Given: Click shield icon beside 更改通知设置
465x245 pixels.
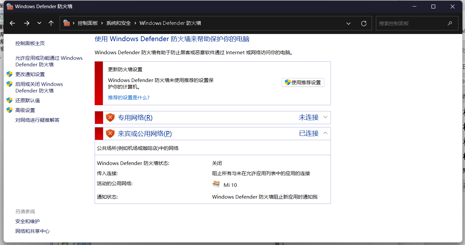Looking at the screenshot, I should 9,74.
